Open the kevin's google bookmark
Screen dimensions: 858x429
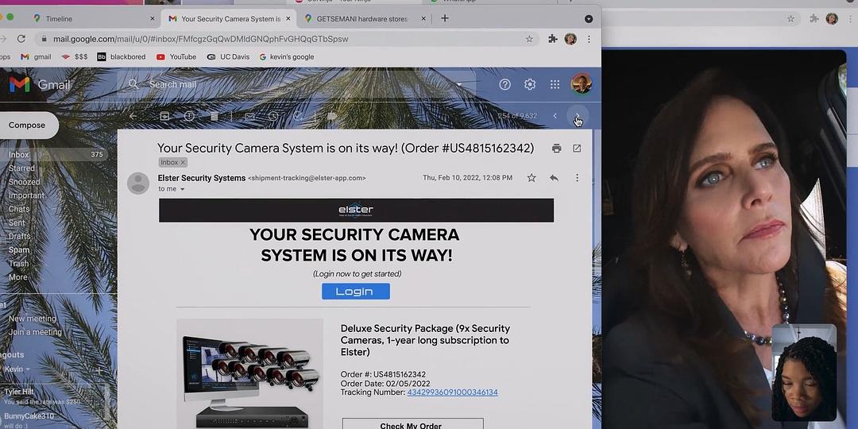pos(286,57)
